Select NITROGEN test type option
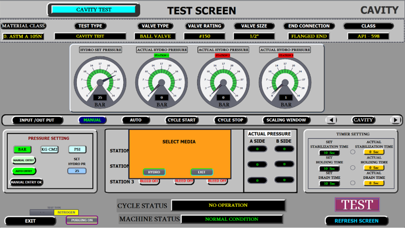This screenshot has height=228, width=405. [x=66, y=212]
